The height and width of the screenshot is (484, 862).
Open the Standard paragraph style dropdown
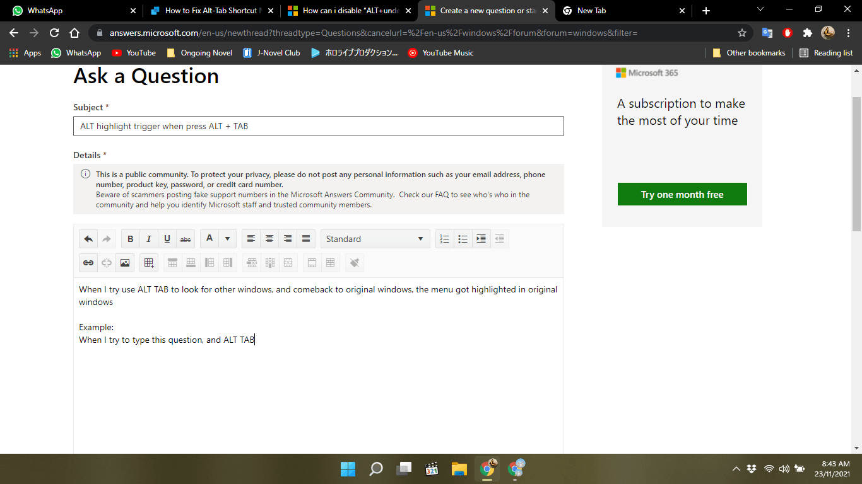coord(375,239)
